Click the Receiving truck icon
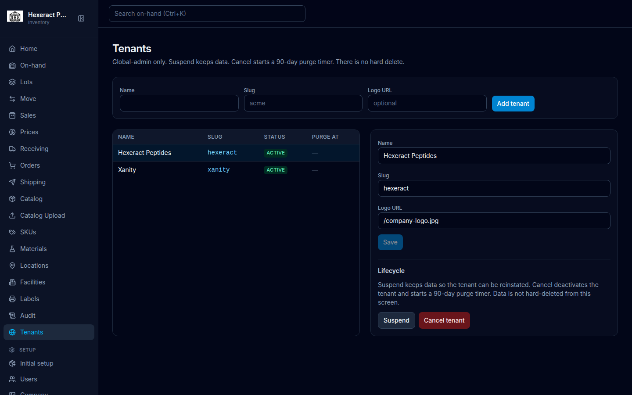This screenshot has width=632, height=395. 12,149
